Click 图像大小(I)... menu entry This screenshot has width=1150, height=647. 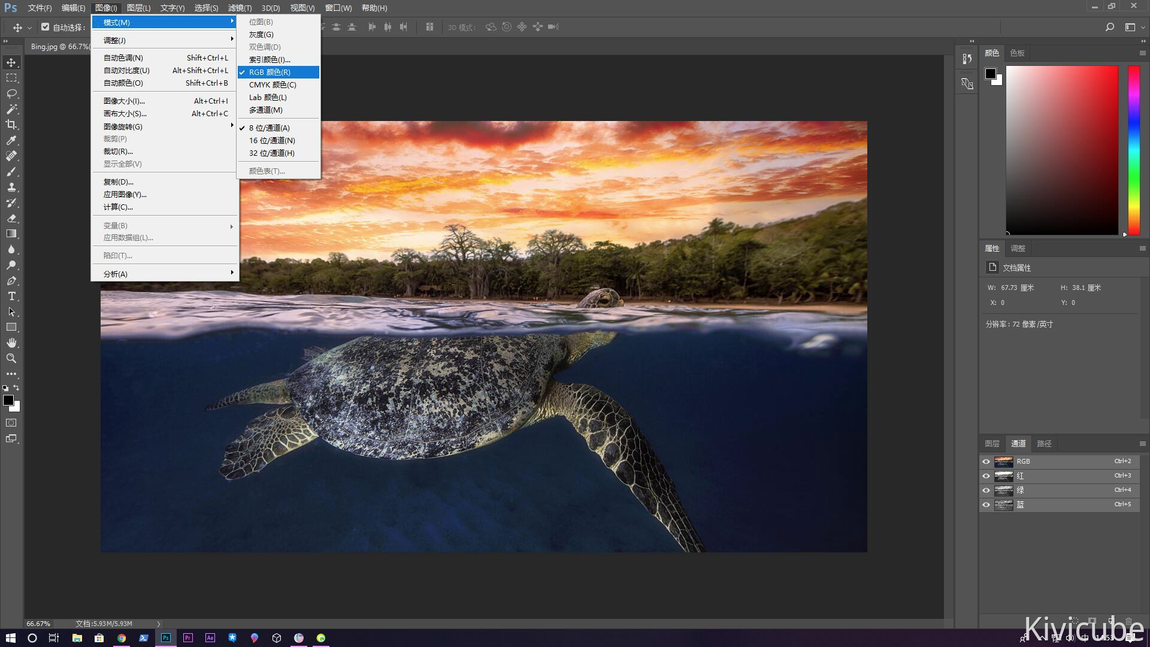pyautogui.click(x=124, y=101)
